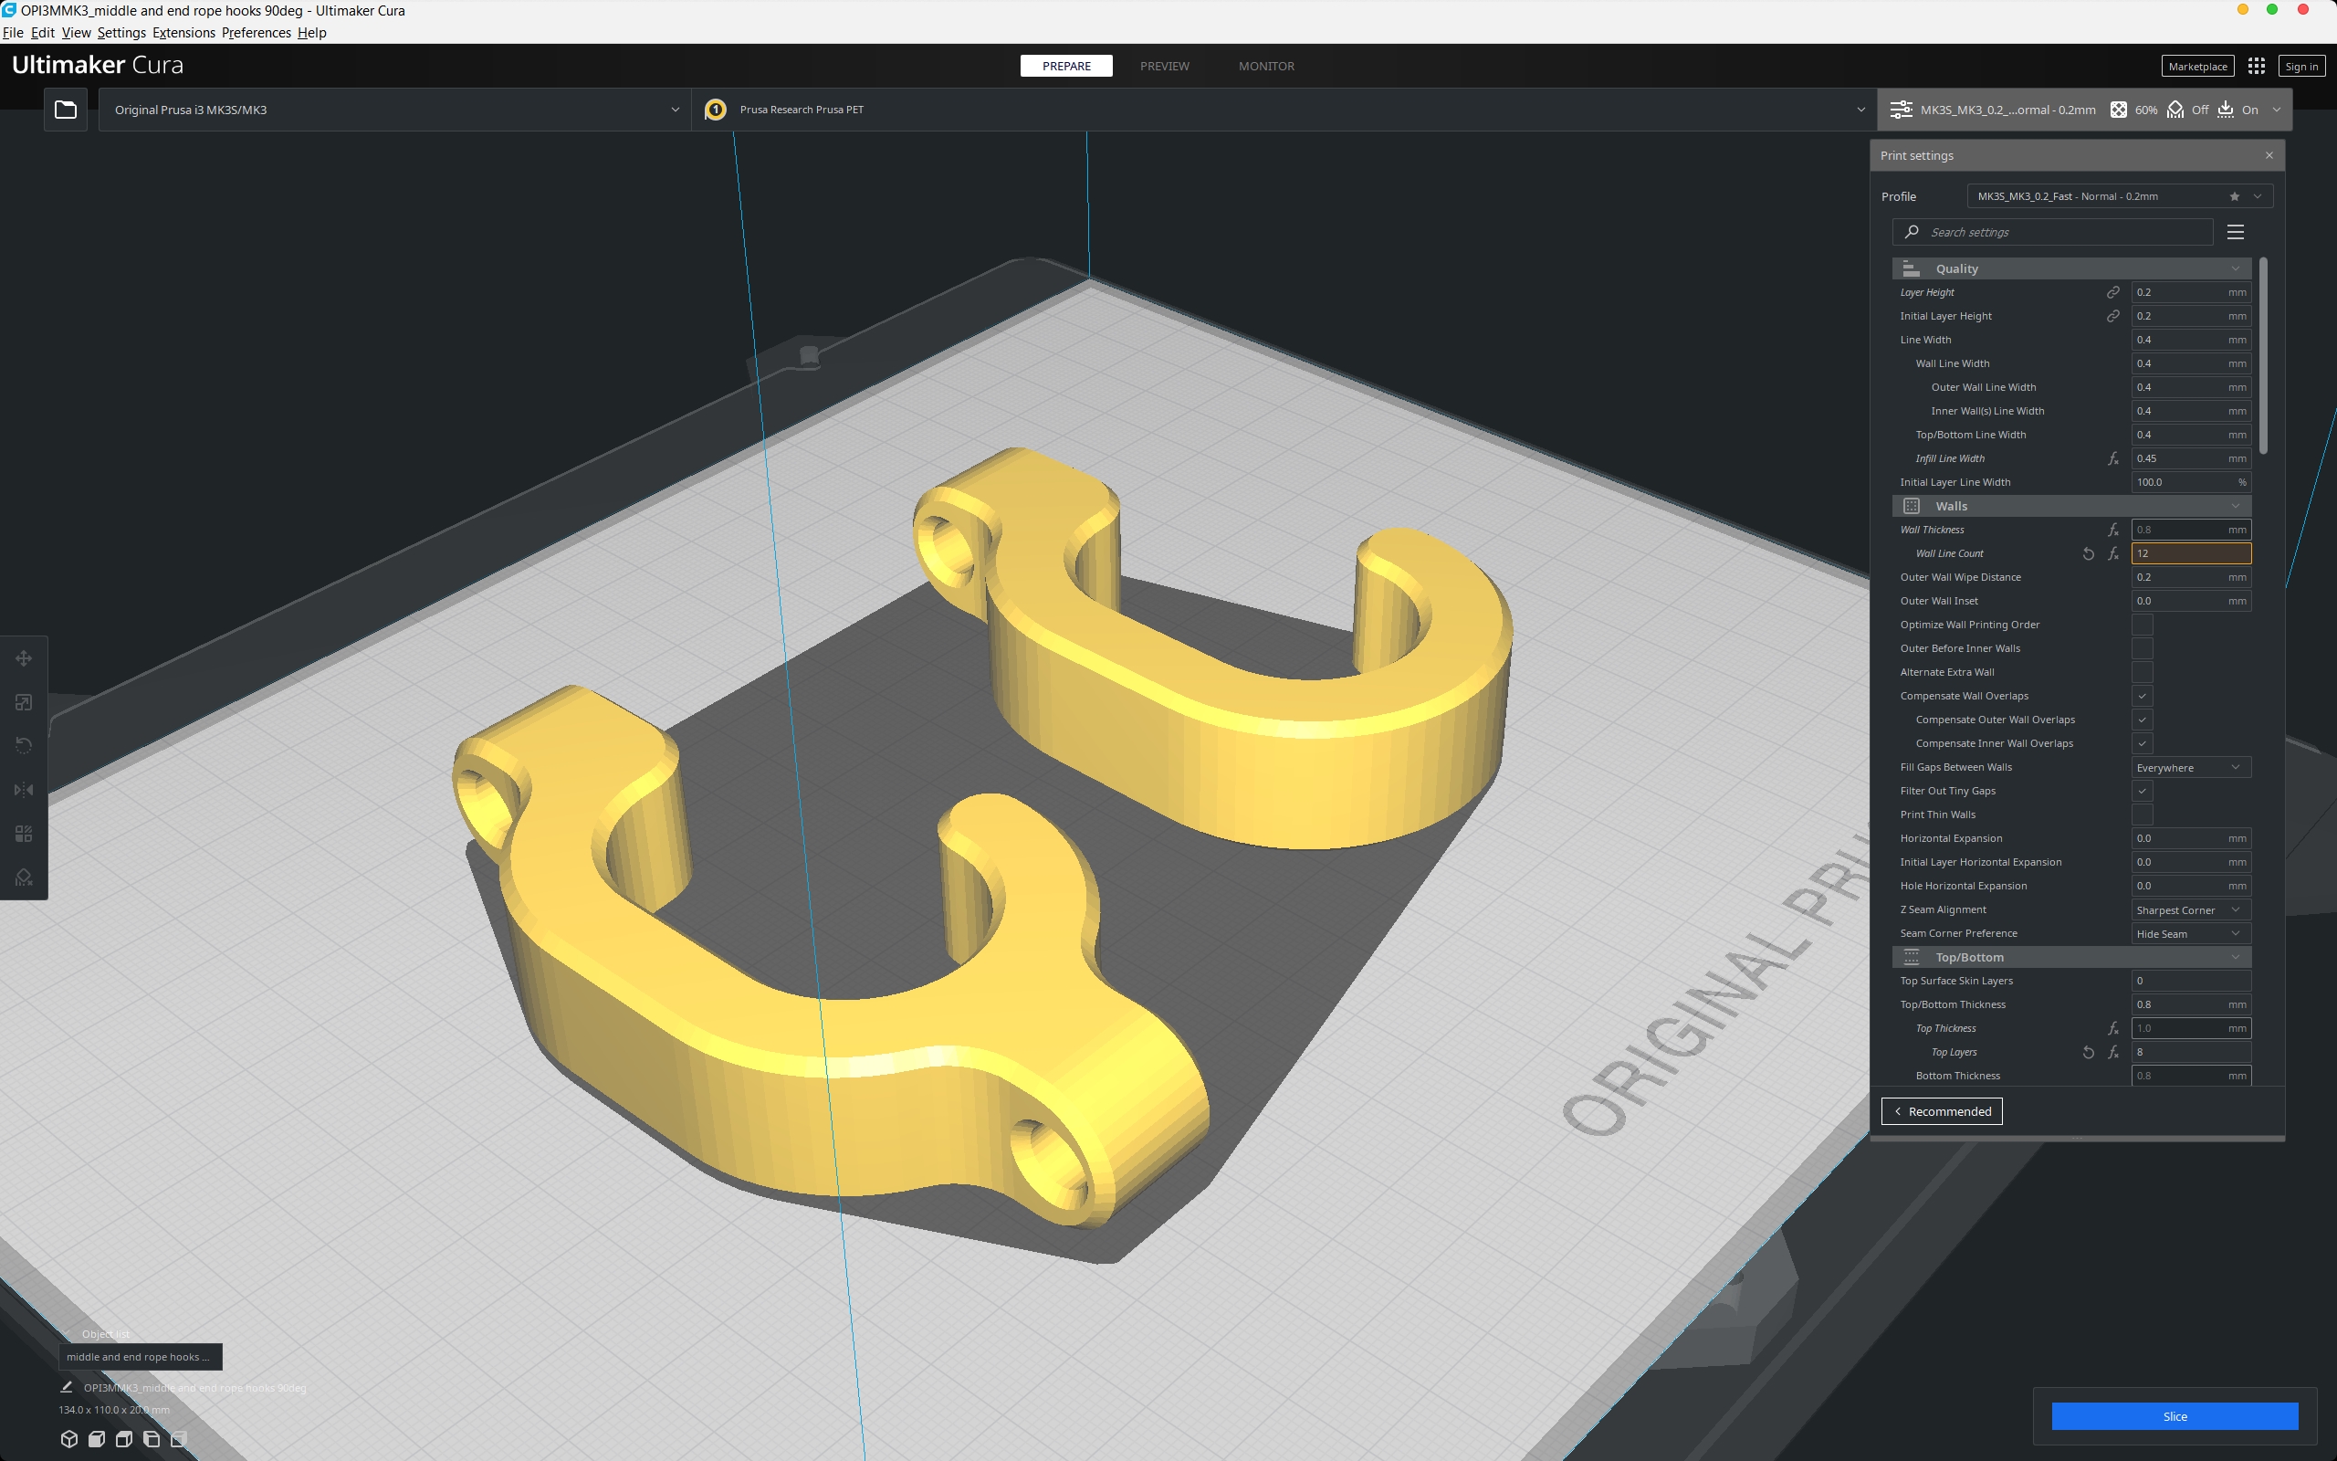Activate the Support Blocker tool
Image resolution: width=2337 pixels, height=1461 pixels.
tap(24, 877)
